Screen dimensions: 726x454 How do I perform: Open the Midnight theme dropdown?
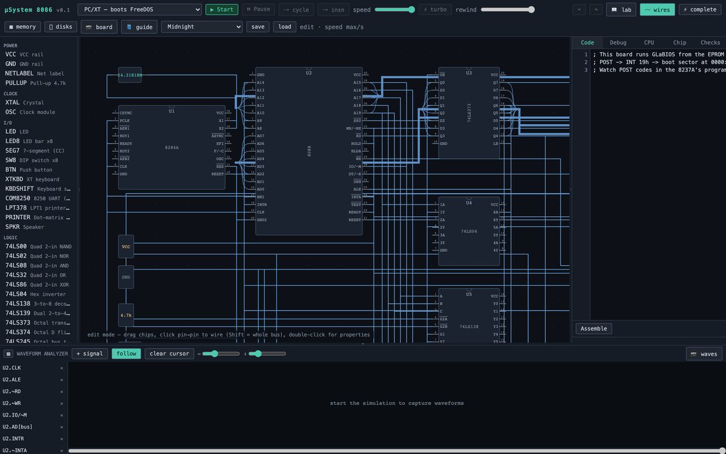pyautogui.click(x=201, y=27)
